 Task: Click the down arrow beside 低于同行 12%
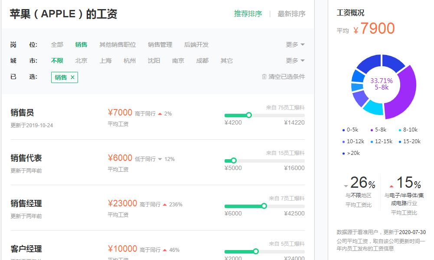(x=161, y=159)
